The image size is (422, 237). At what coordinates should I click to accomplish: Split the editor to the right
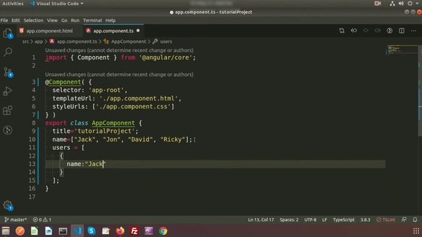pyautogui.click(x=402, y=31)
